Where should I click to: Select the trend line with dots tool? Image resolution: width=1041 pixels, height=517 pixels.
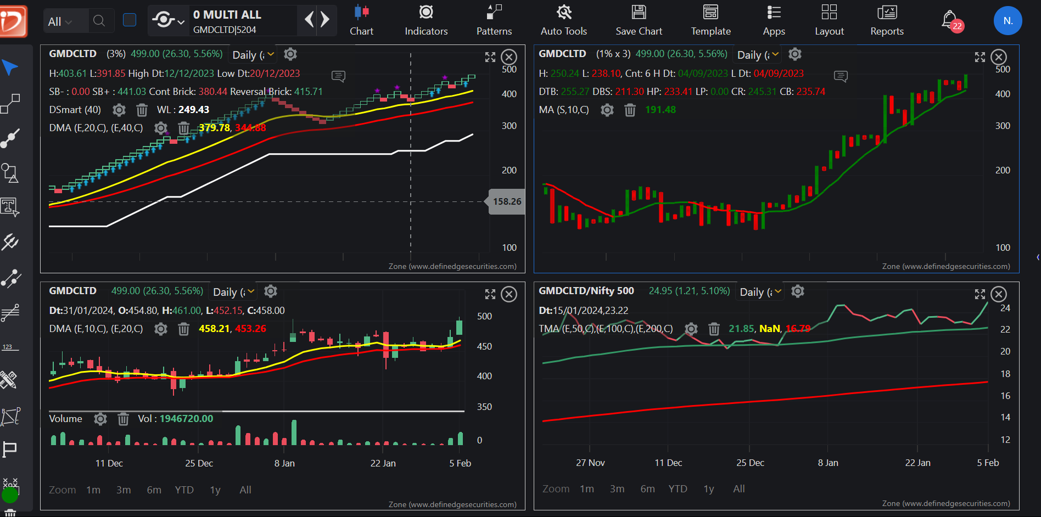coord(10,138)
